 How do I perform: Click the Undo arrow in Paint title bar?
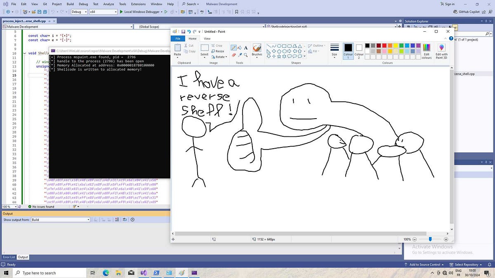tap(189, 31)
